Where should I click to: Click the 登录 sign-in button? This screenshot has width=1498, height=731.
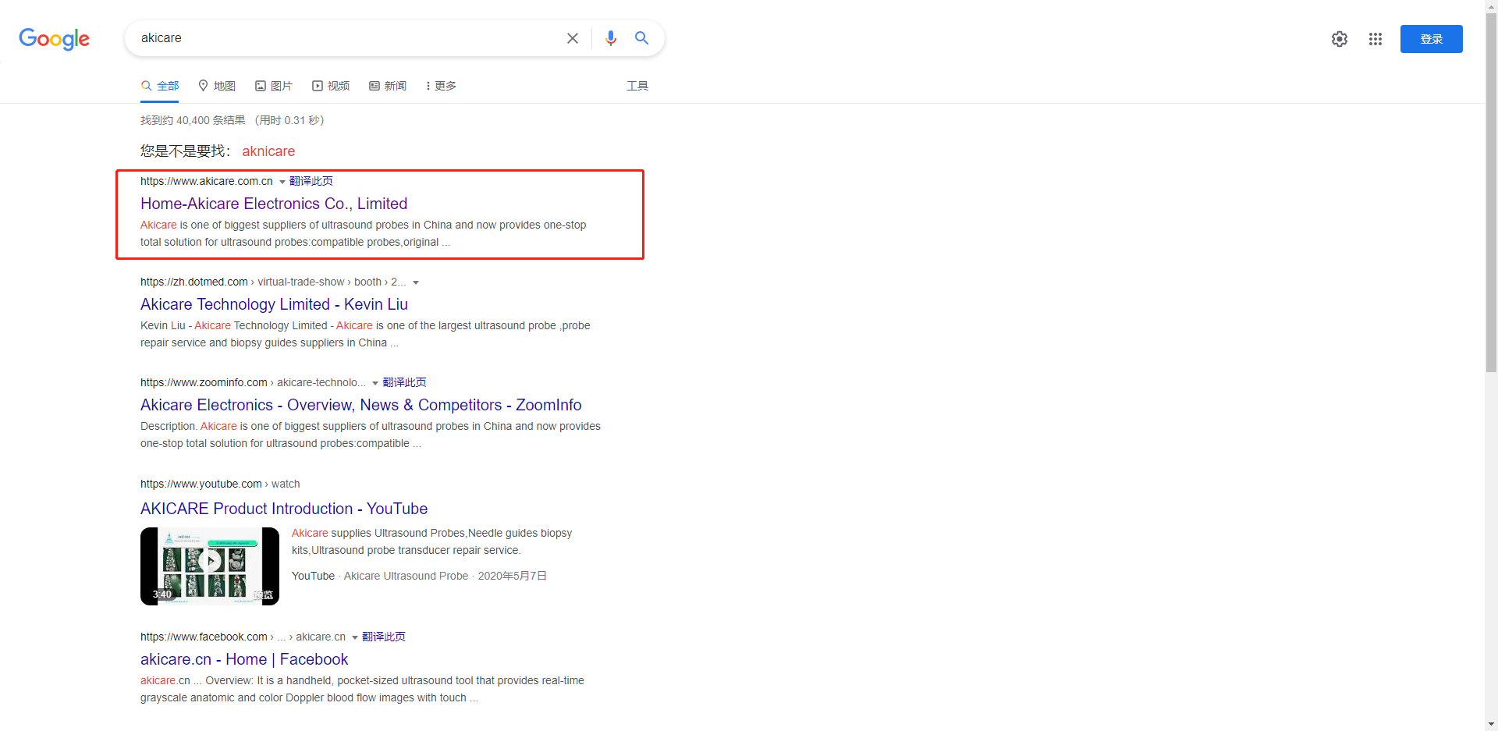tap(1432, 39)
